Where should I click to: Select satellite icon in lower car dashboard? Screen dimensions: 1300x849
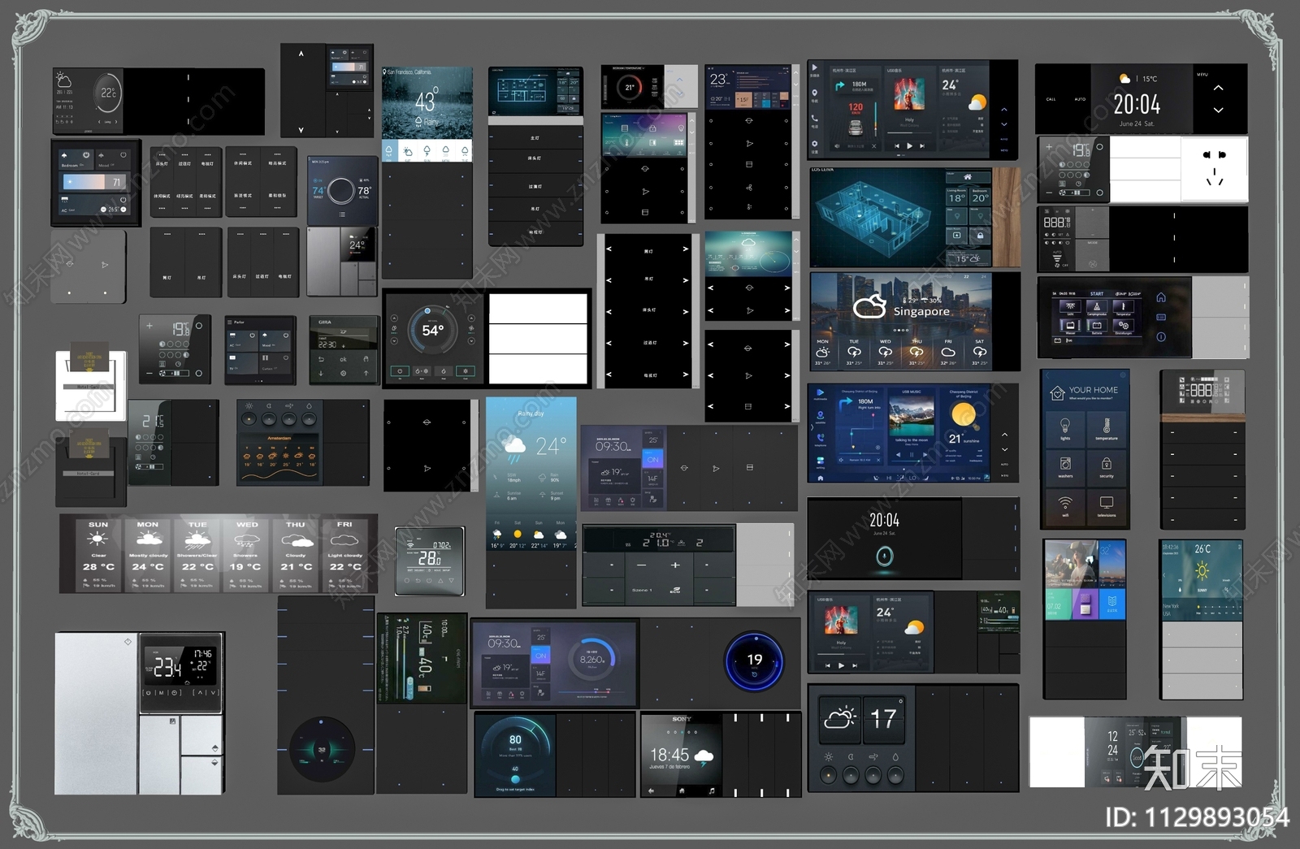(x=821, y=415)
